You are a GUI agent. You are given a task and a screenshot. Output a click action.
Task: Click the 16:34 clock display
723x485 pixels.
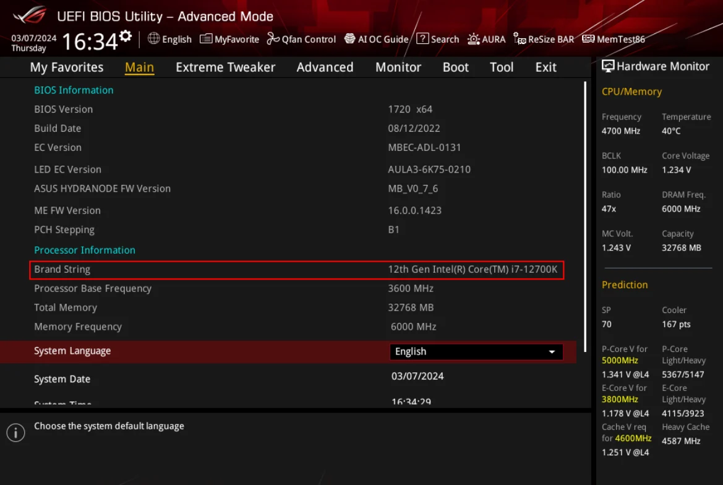point(90,41)
